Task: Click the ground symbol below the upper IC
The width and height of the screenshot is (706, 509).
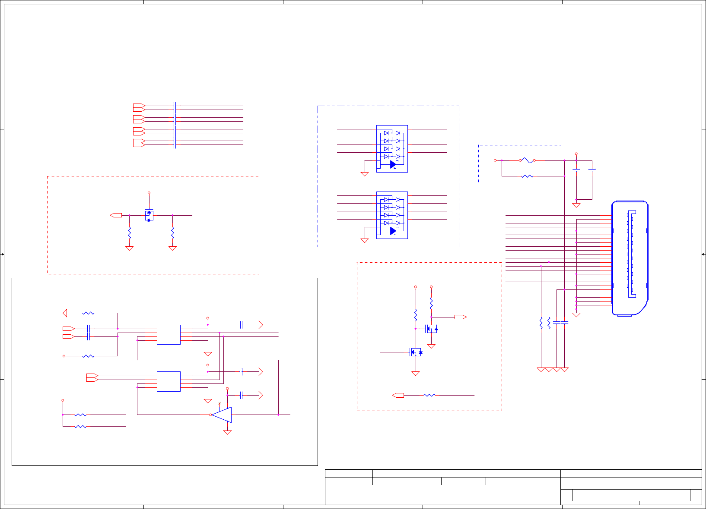Action: (x=208, y=354)
